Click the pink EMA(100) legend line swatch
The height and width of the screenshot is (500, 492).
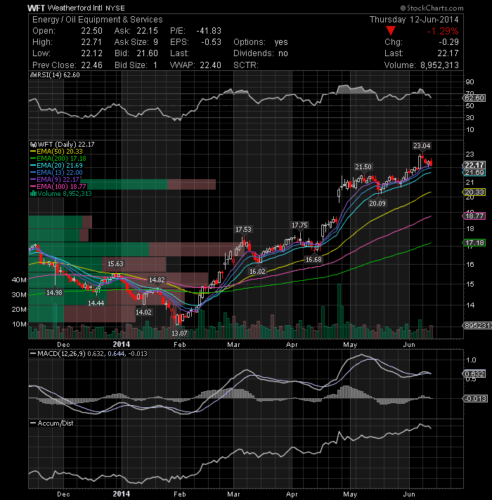click(33, 187)
